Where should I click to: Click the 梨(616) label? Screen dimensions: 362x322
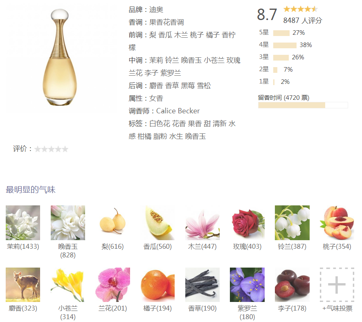click(112, 246)
